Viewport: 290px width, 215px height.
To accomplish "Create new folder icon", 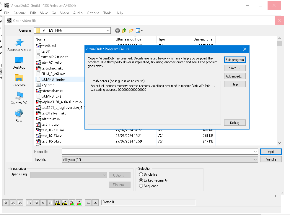I will pyautogui.click(x=131, y=30).
